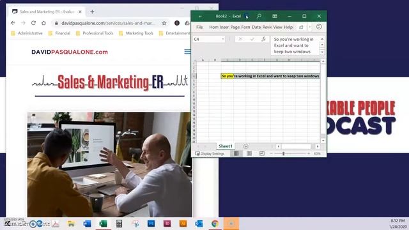Open the Review tab in Excel
The image size is (409, 230).
pos(267,27)
